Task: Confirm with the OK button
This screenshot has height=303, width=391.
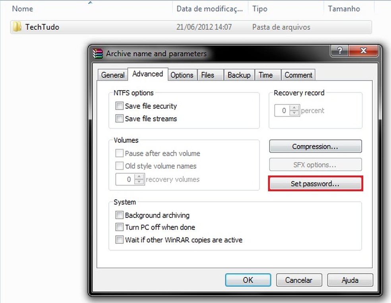Action: coord(248,280)
